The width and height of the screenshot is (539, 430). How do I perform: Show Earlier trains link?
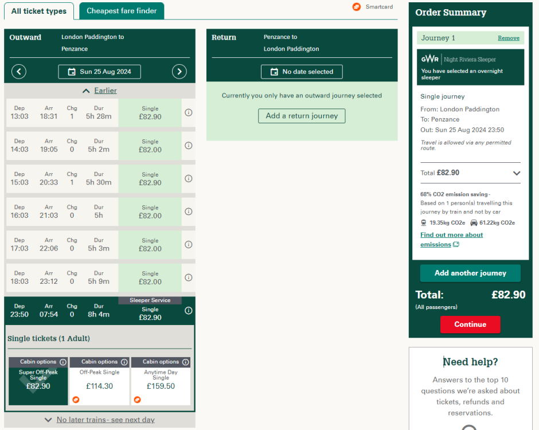point(106,91)
